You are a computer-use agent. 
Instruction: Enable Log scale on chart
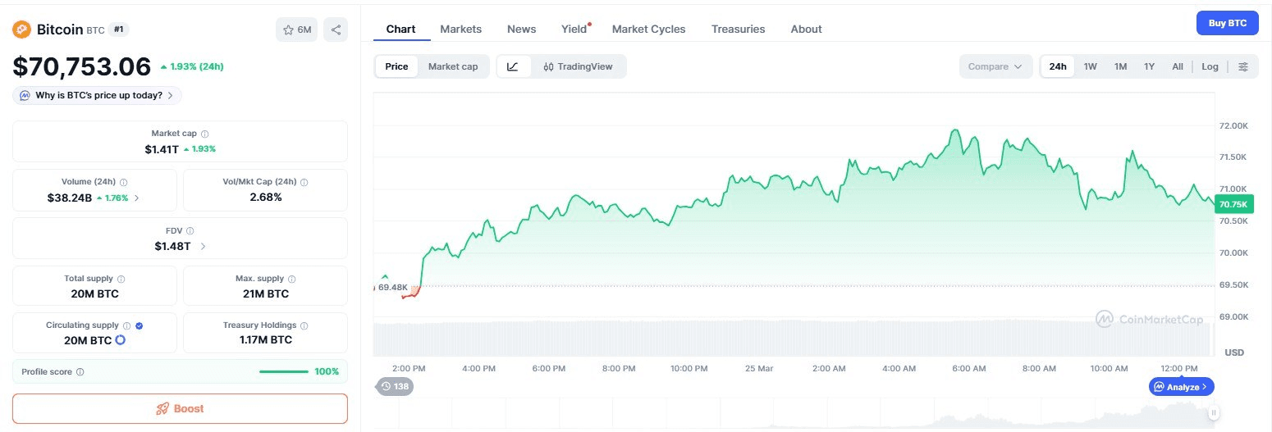click(x=1210, y=66)
